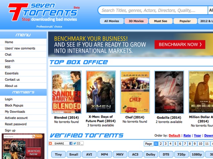This screenshot has height=159, width=213.
Task: Open the 3D Movies category
Action: pyautogui.click(x=136, y=21)
